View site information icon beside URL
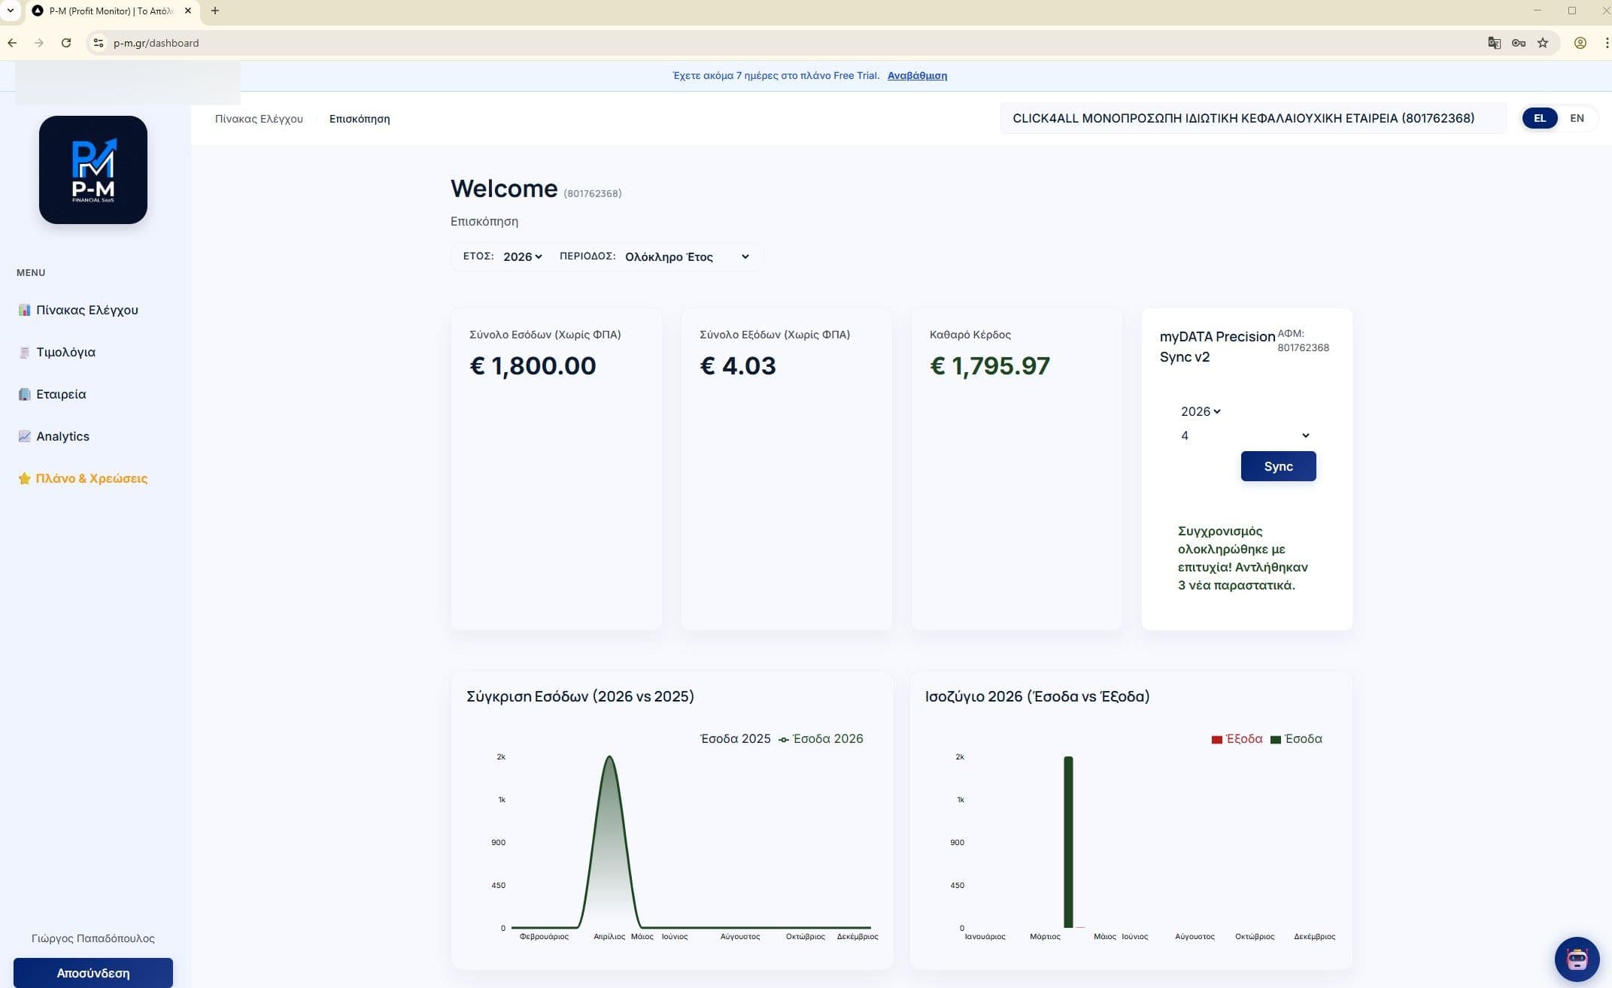 (x=99, y=43)
